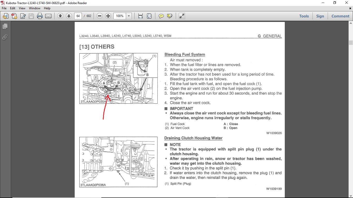Click reference code W1039026
This screenshot has width=353, height=198.
click(274, 133)
